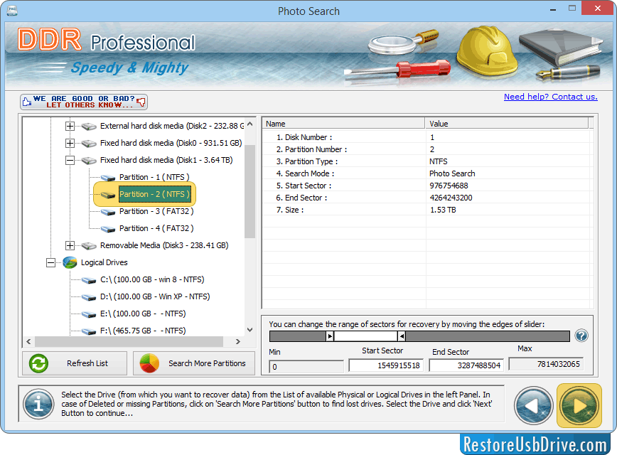Click tree vertical scrollbar up arrow

pos(250,124)
